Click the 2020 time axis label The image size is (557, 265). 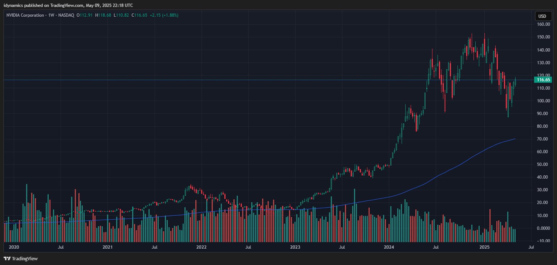point(14,247)
